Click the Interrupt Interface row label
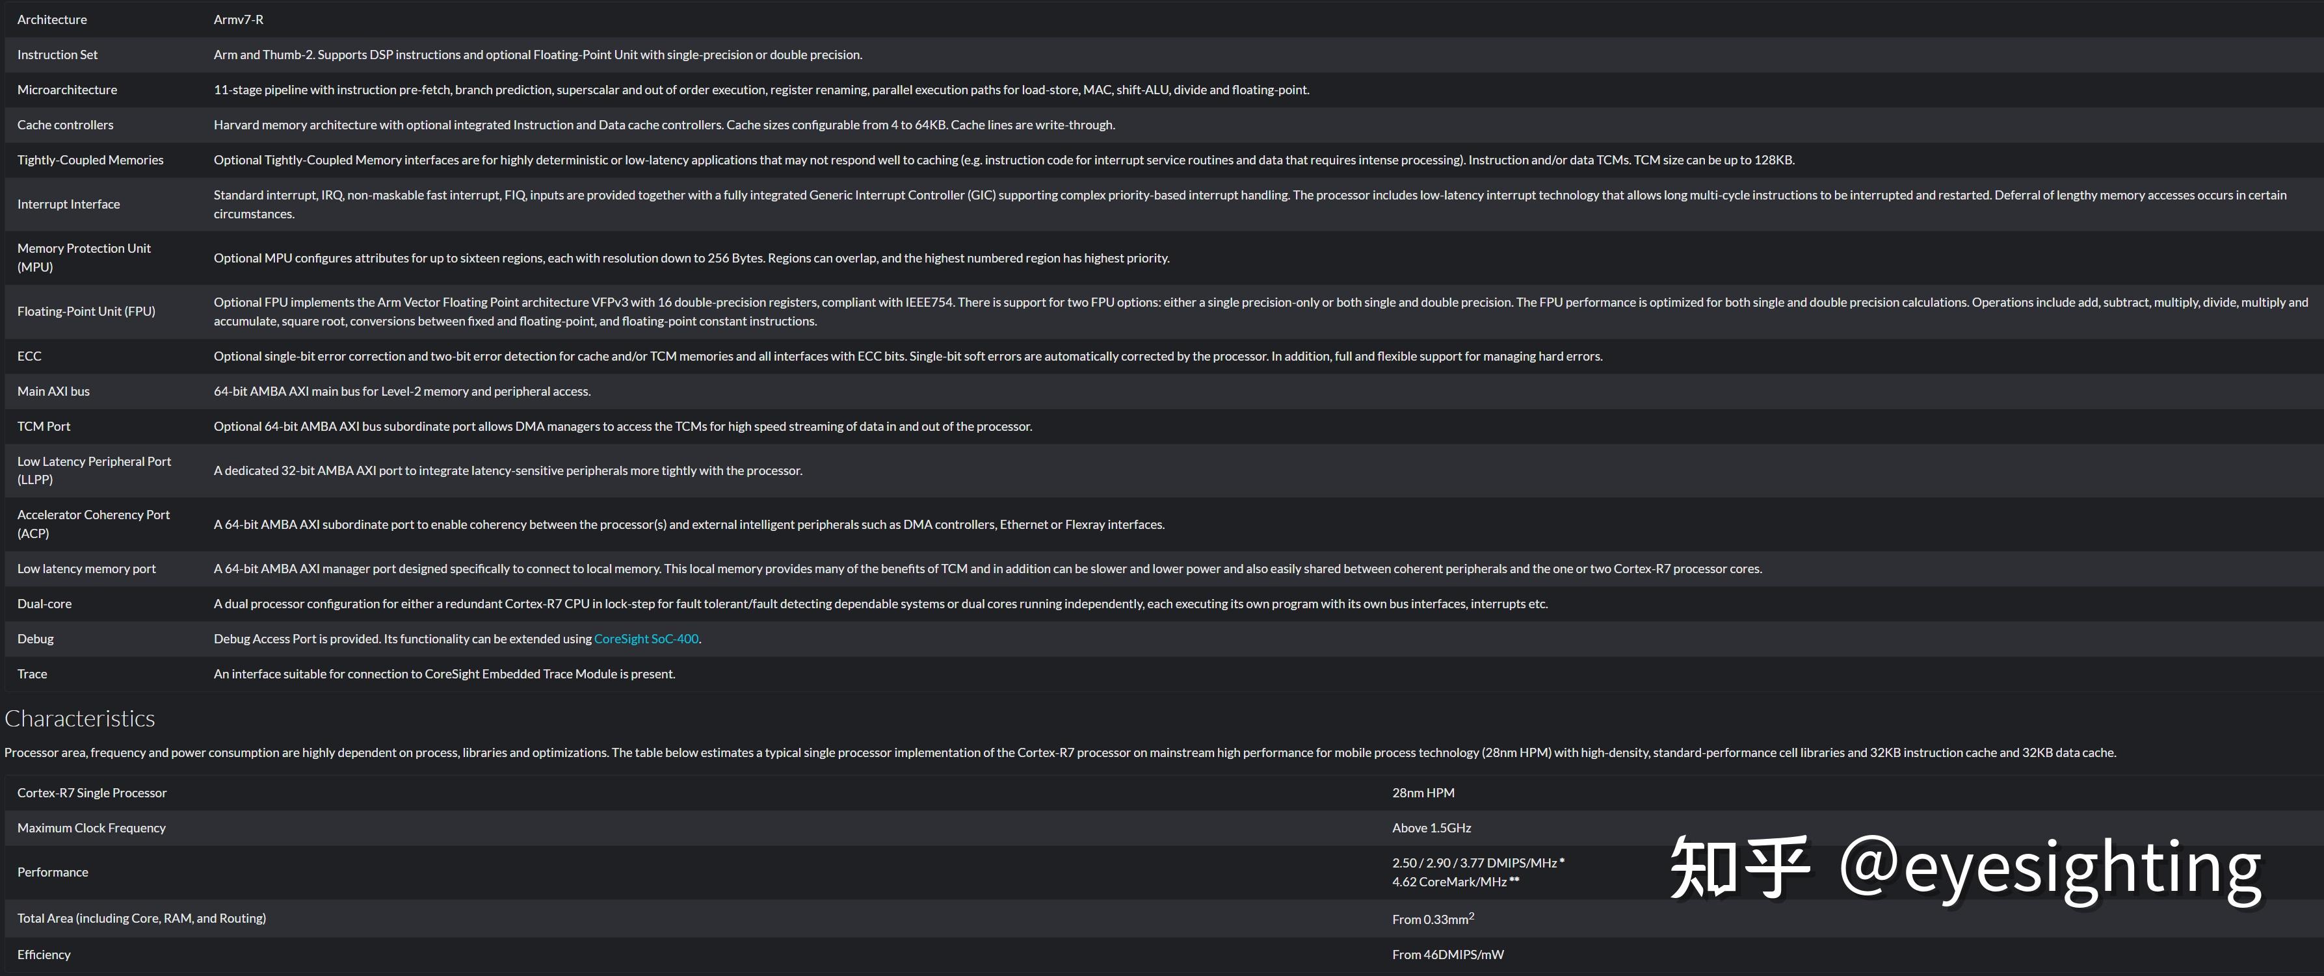2324x976 pixels. coord(68,205)
